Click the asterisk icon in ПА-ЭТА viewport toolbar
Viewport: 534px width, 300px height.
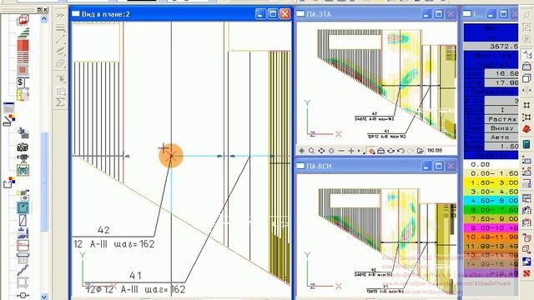(x=301, y=151)
